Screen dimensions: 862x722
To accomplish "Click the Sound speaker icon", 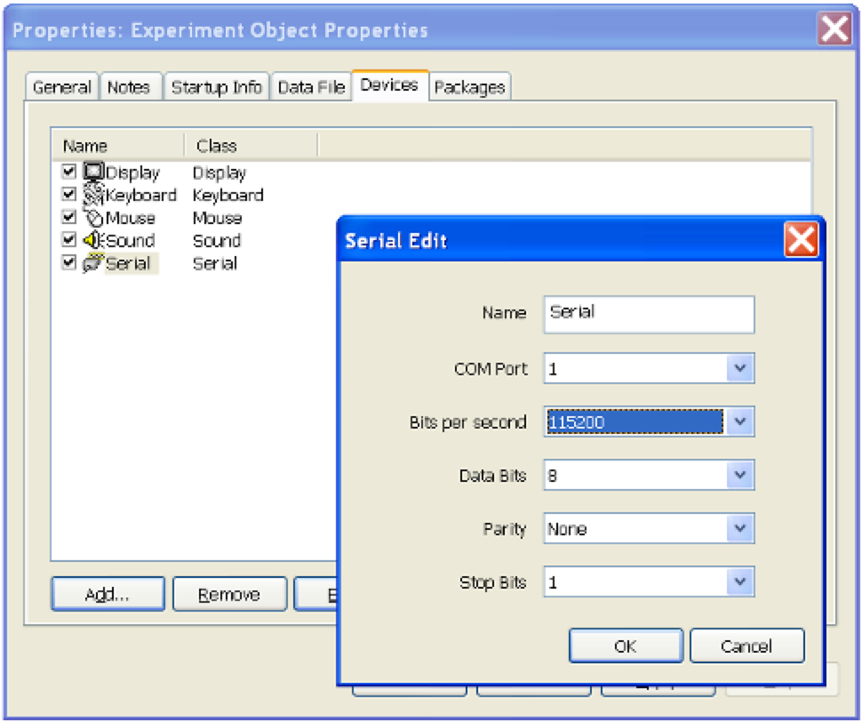I will (x=93, y=240).
